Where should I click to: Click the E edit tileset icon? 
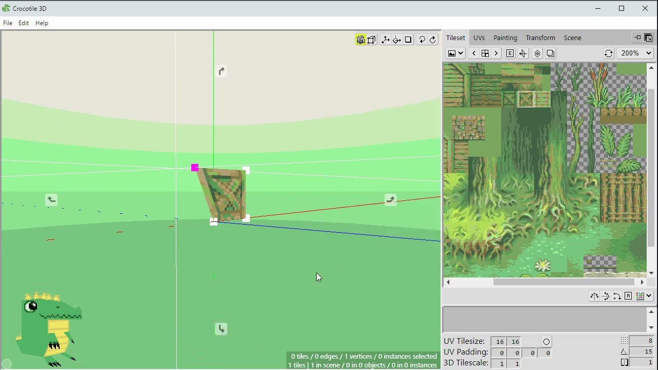510,53
